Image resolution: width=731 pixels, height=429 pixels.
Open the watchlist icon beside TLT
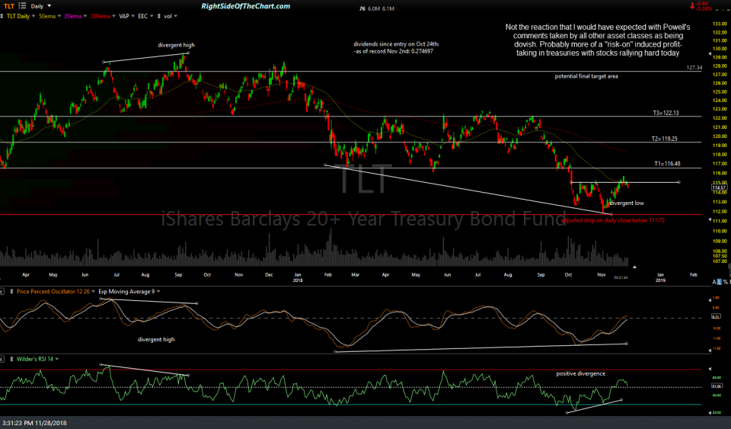(x=22, y=6)
